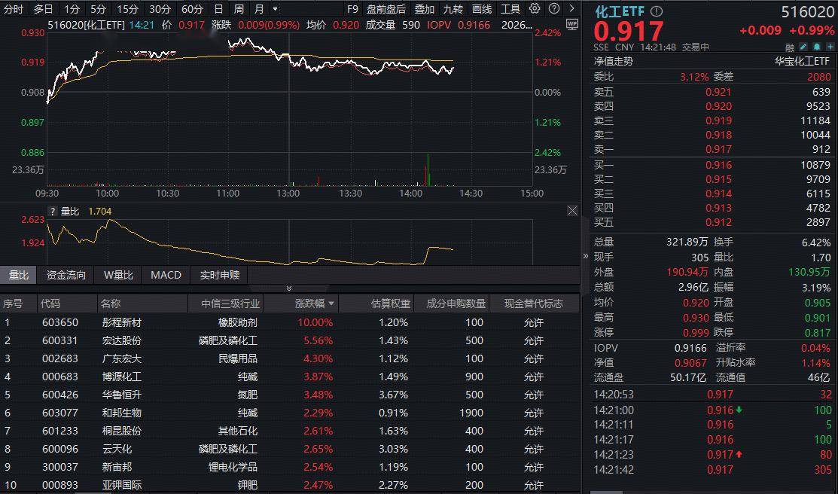Click 买一 bid price 0.916
Image resolution: width=838 pixels, height=494 pixels.
[718, 165]
